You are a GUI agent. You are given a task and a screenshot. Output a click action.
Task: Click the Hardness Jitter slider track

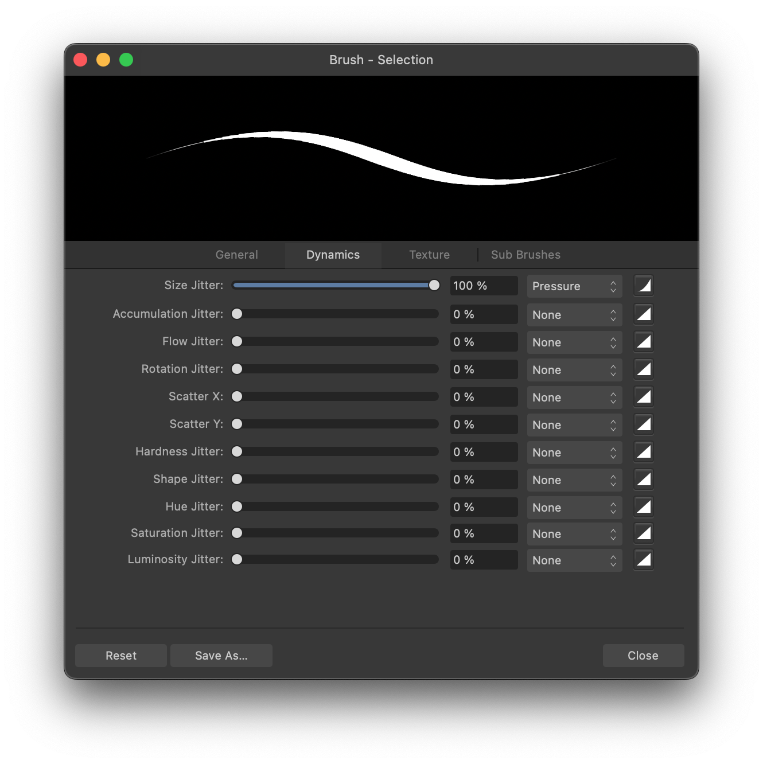336,451
